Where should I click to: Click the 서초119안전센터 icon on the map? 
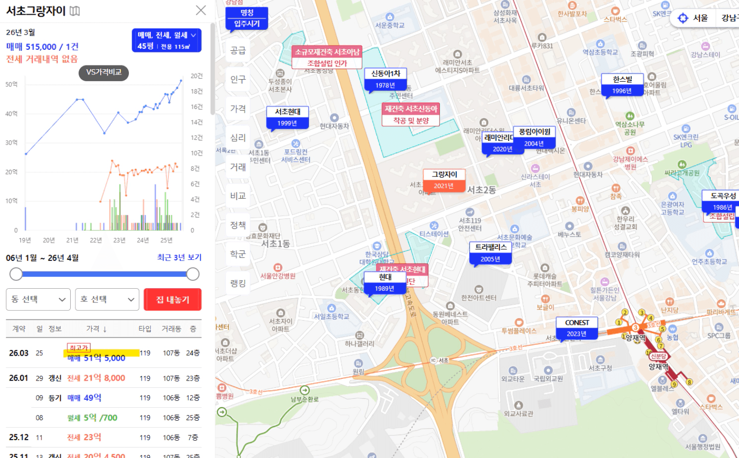(x=470, y=212)
